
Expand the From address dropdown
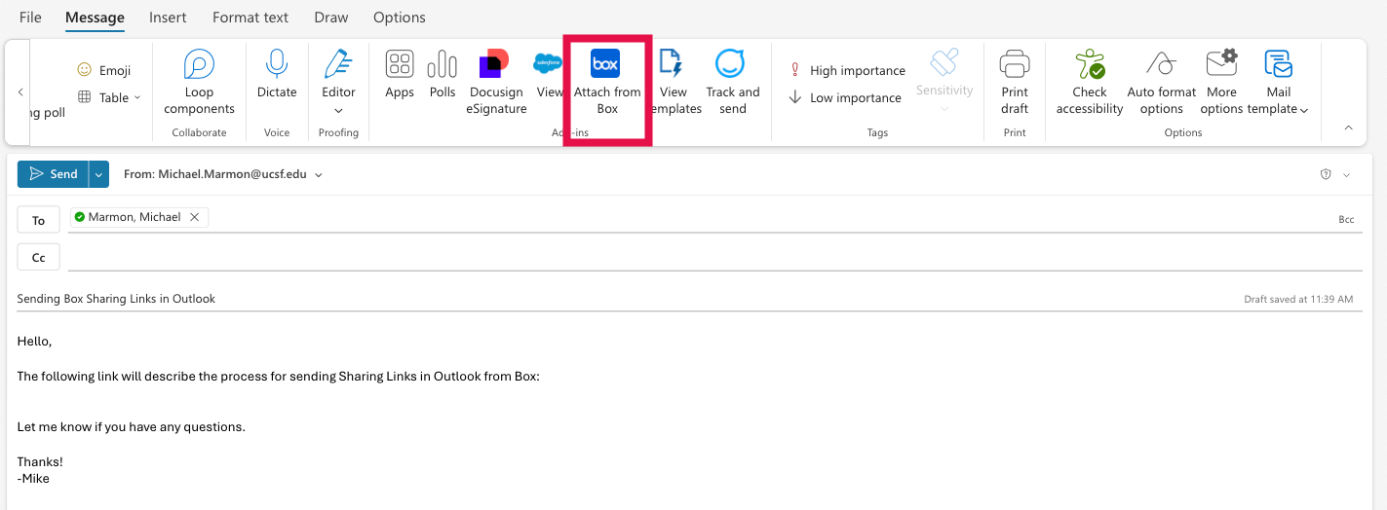pos(319,175)
